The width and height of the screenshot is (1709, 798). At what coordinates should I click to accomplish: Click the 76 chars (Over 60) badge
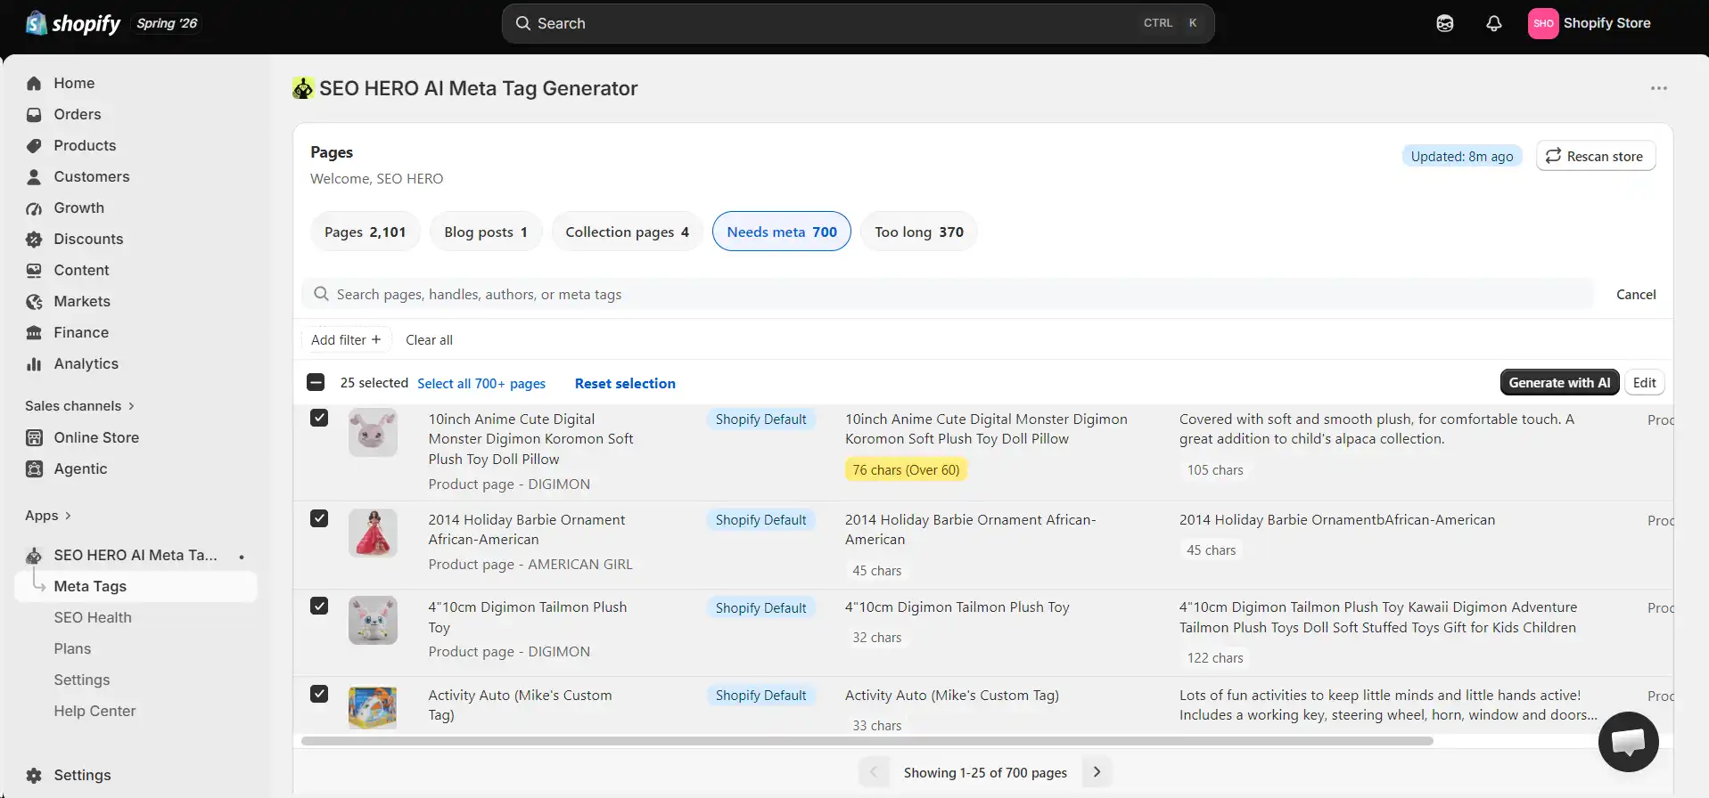[906, 469]
